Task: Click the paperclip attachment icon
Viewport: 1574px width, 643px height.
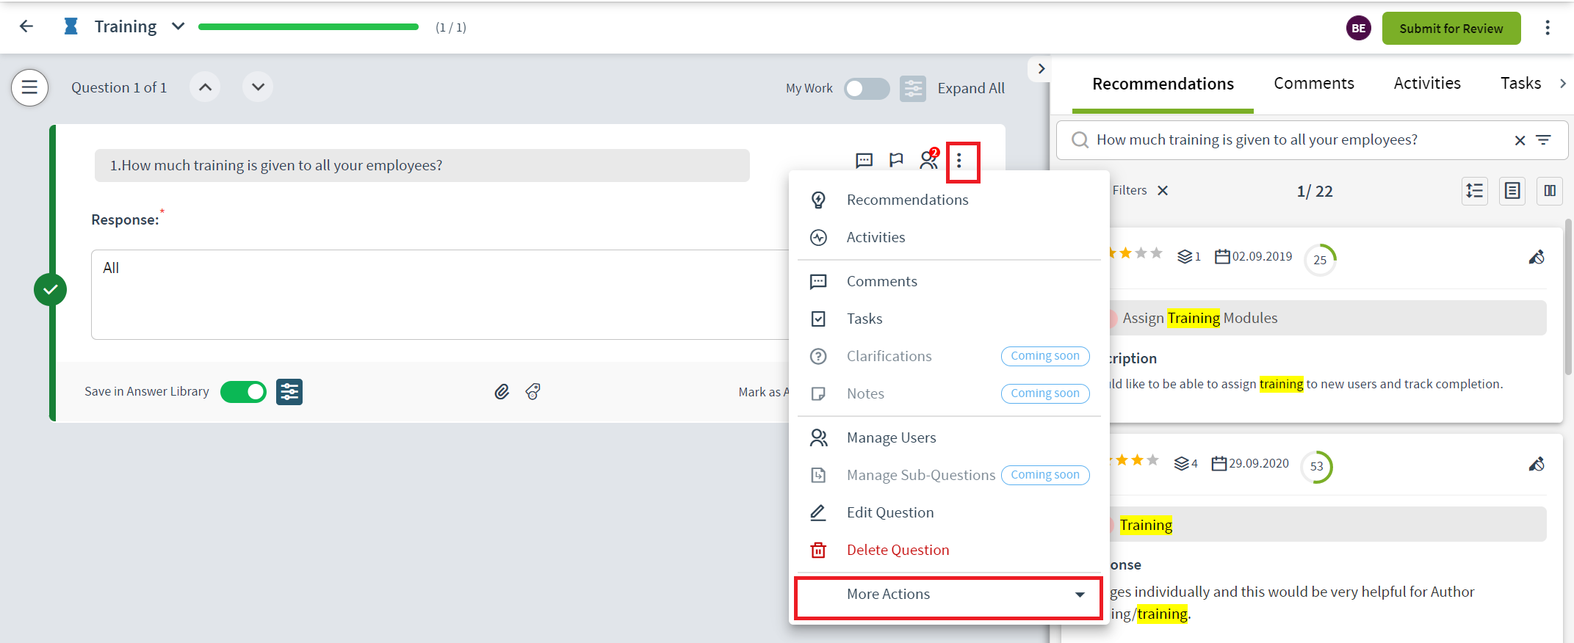Action: [502, 392]
